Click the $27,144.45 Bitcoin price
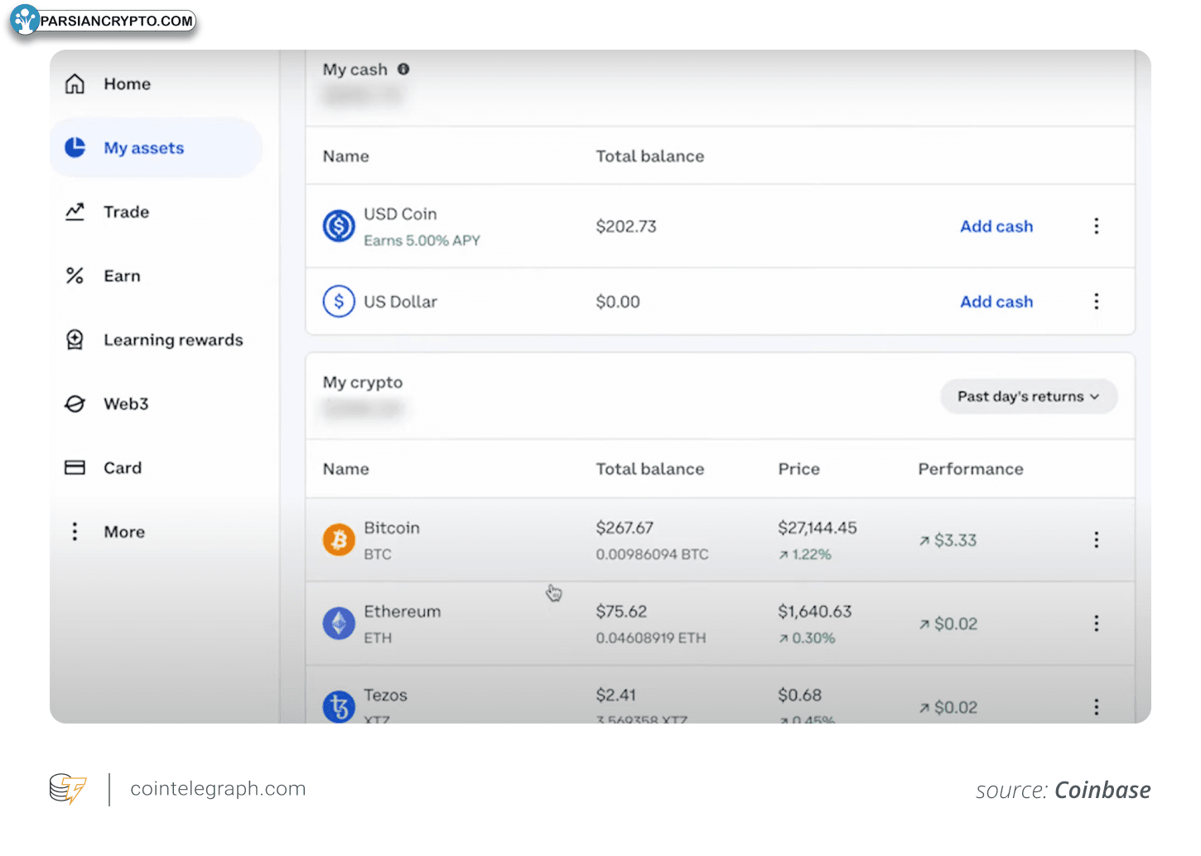The height and width of the screenshot is (856, 1201). coord(818,528)
